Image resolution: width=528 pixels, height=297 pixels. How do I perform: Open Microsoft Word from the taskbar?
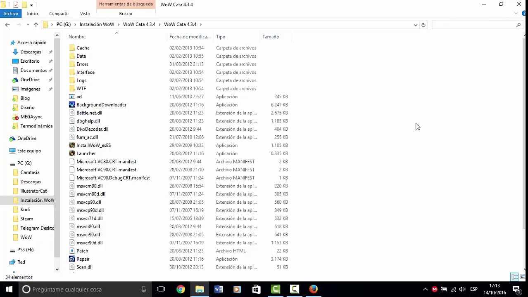click(x=219, y=289)
